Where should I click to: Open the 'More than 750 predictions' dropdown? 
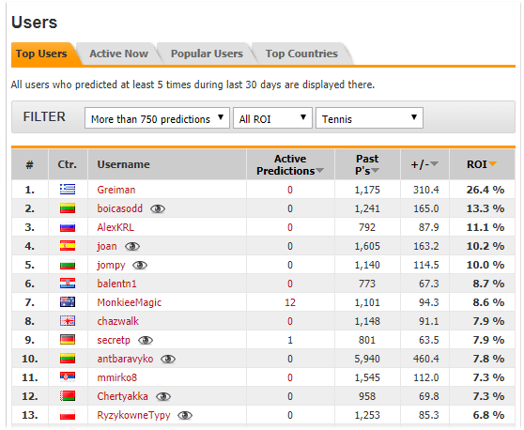coord(157,118)
